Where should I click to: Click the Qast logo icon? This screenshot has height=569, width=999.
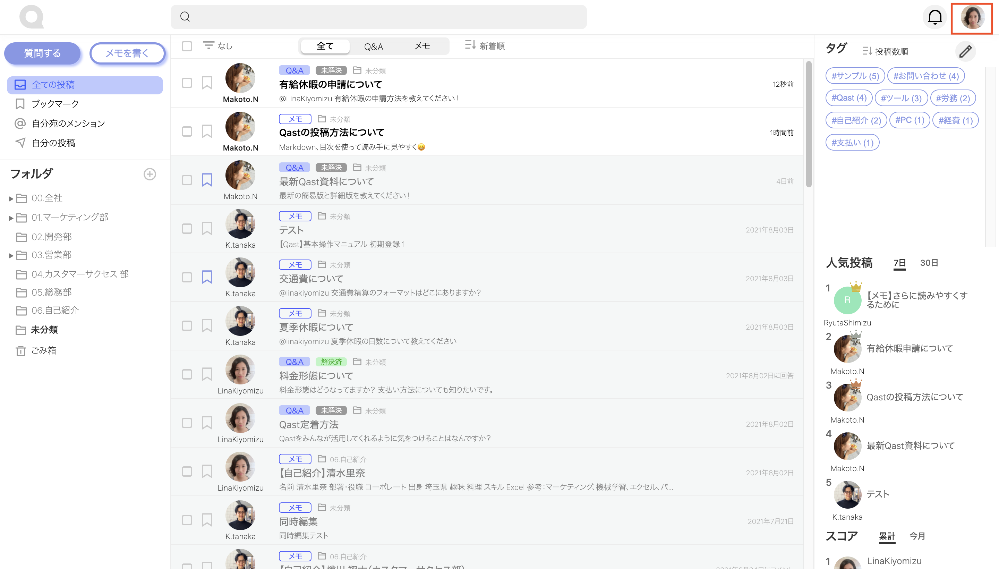pyautogui.click(x=31, y=17)
